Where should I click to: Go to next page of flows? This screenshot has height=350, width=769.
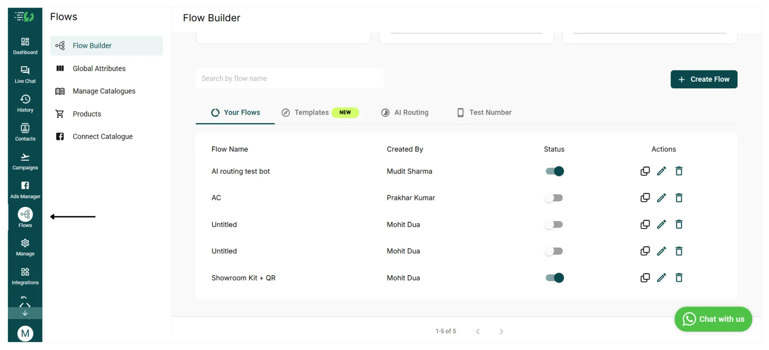(501, 332)
